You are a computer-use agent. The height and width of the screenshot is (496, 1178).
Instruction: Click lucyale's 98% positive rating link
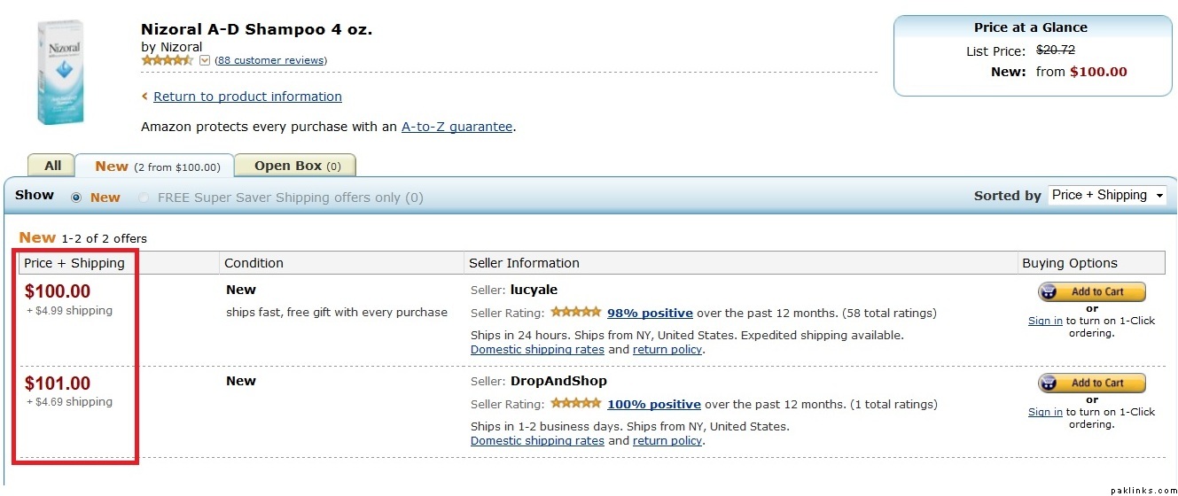(650, 313)
